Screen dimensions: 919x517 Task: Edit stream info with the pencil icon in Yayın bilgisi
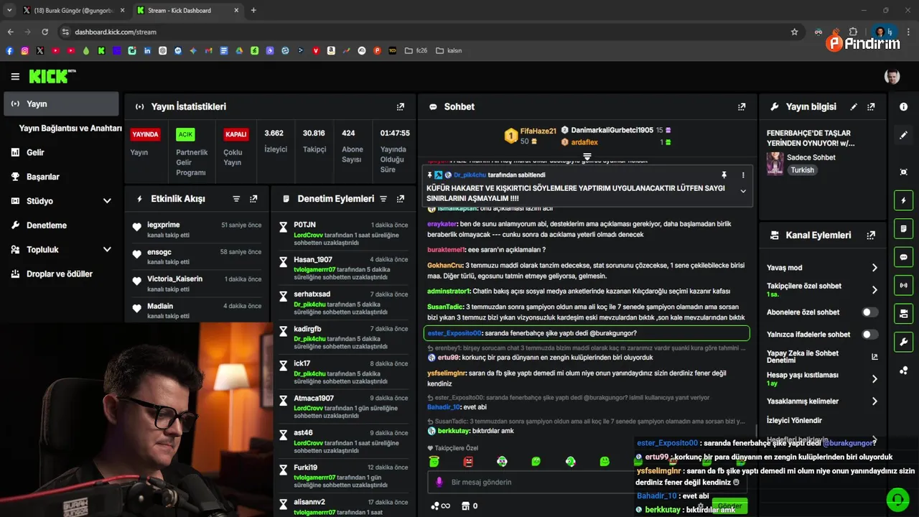coord(854,106)
